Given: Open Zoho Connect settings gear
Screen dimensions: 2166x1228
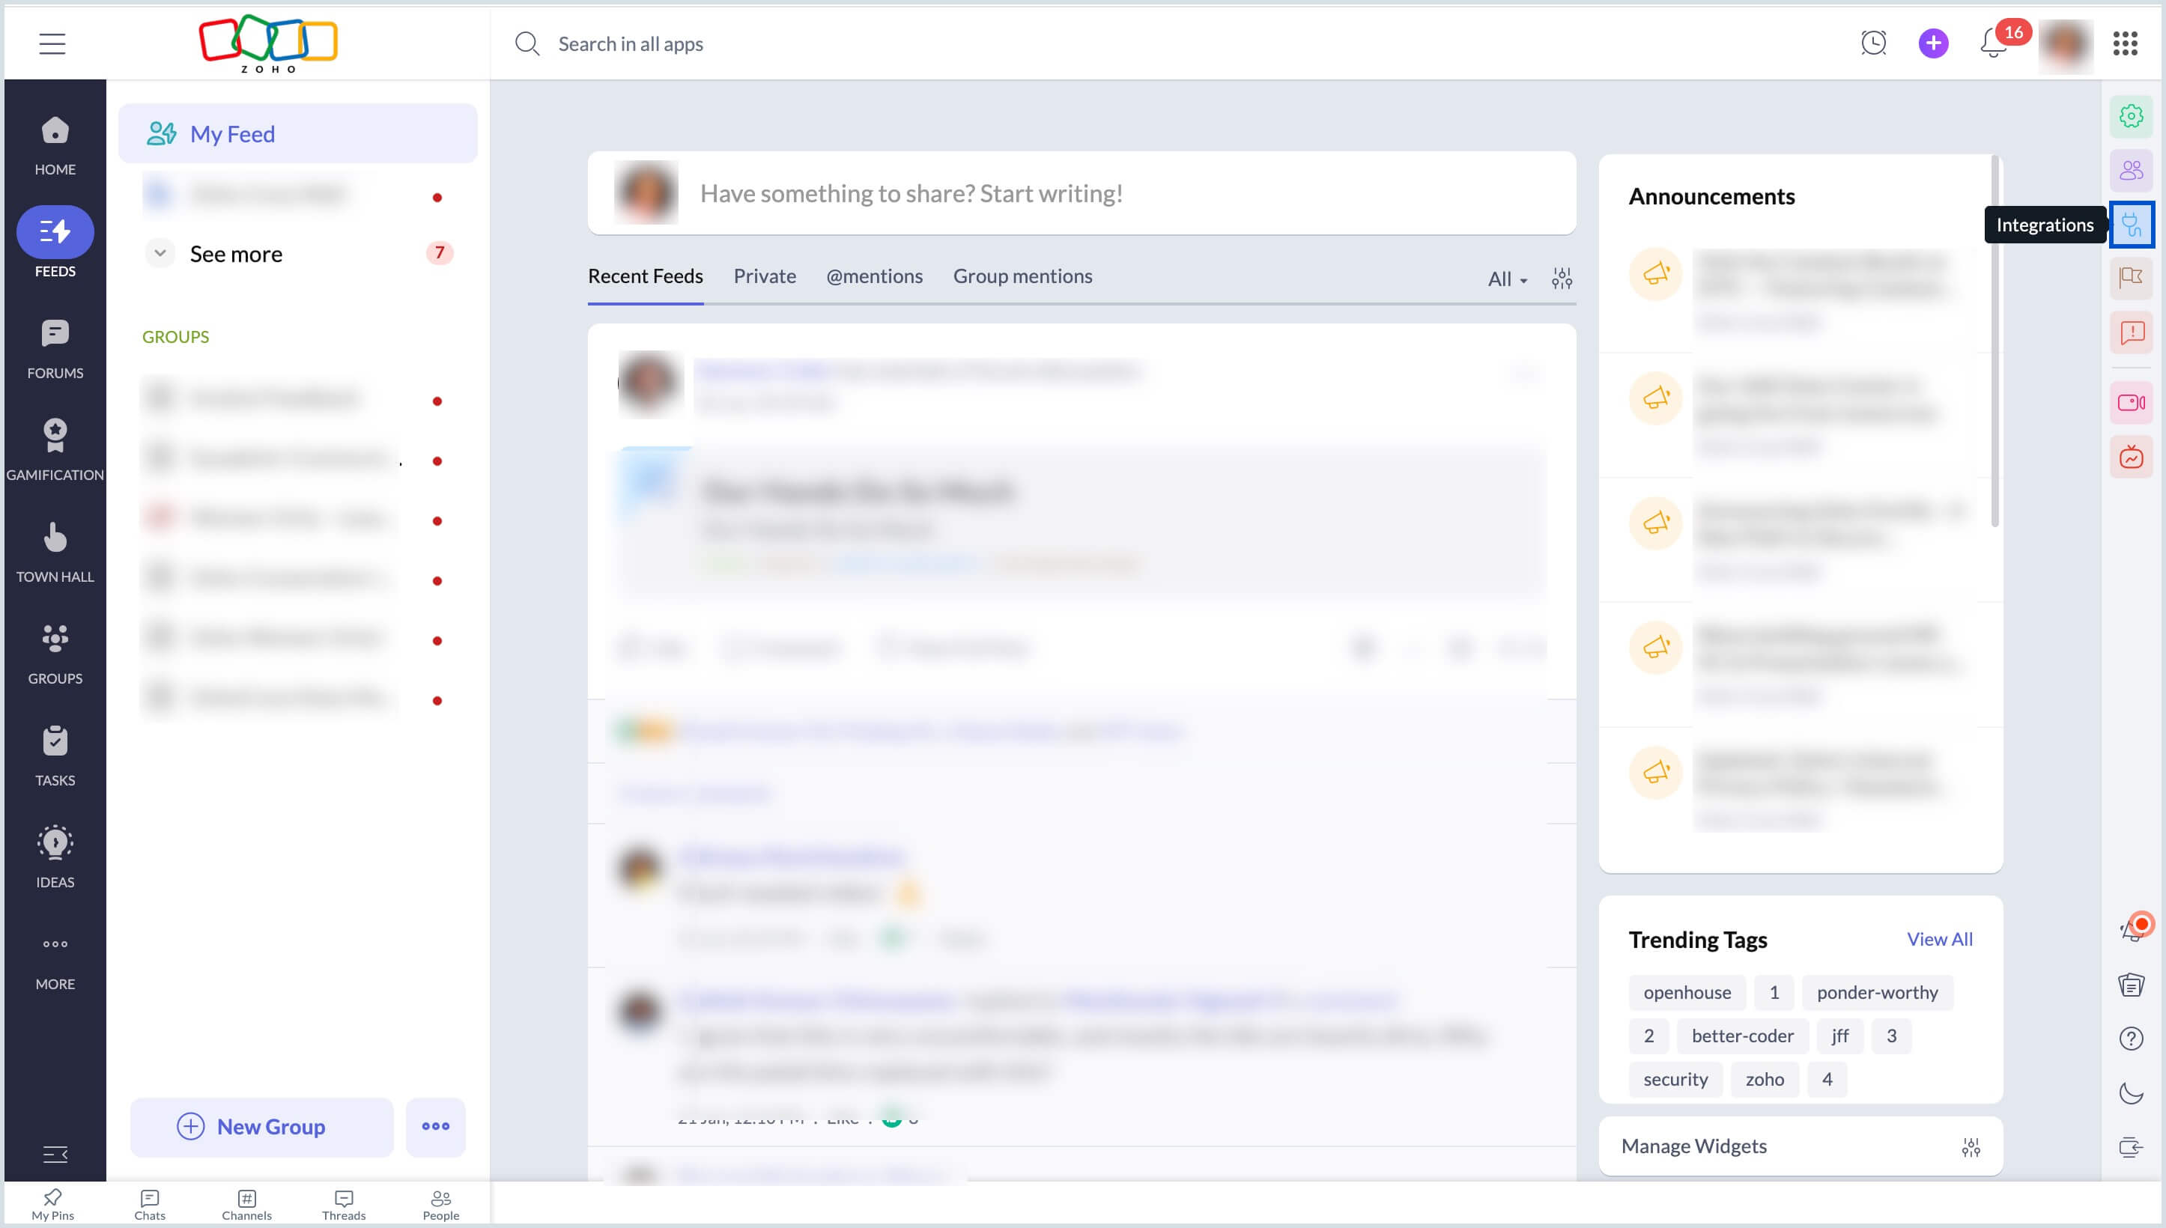Looking at the screenshot, I should (x=2132, y=116).
